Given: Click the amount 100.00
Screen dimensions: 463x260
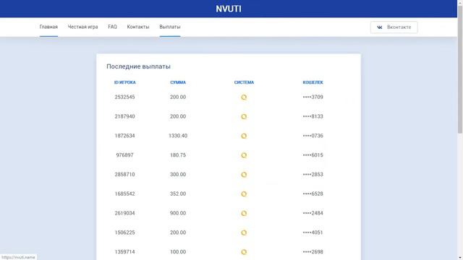Looking at the screenshot, I should click(x=178, y=252).
